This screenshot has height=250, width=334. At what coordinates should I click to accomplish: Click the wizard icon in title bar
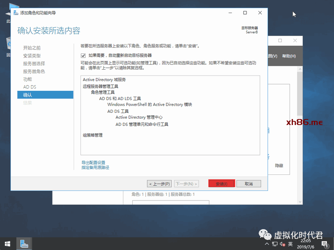[16, 13]
